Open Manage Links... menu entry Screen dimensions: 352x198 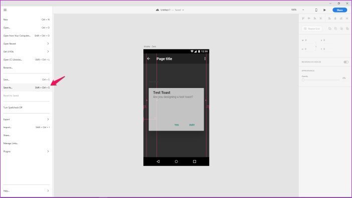[26, 143]
